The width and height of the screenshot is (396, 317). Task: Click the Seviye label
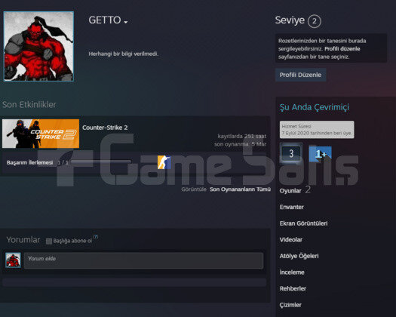click(290, 20)
